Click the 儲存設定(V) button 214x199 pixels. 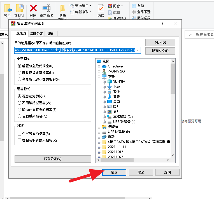(53, 159)
